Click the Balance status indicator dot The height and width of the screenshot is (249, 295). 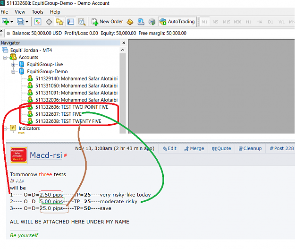coord(8,34)
